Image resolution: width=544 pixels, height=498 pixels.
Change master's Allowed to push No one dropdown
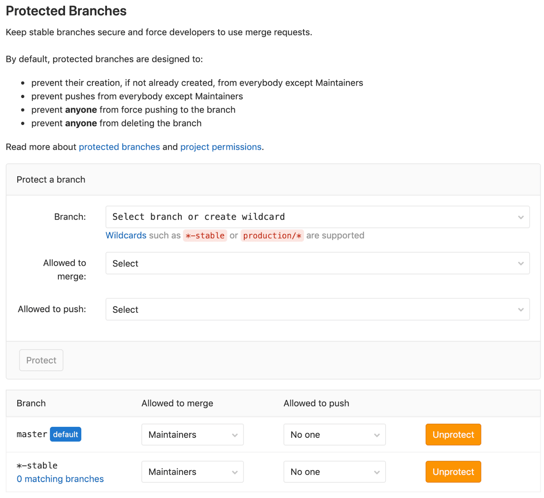pyautogui.click(x=334, y=435)
